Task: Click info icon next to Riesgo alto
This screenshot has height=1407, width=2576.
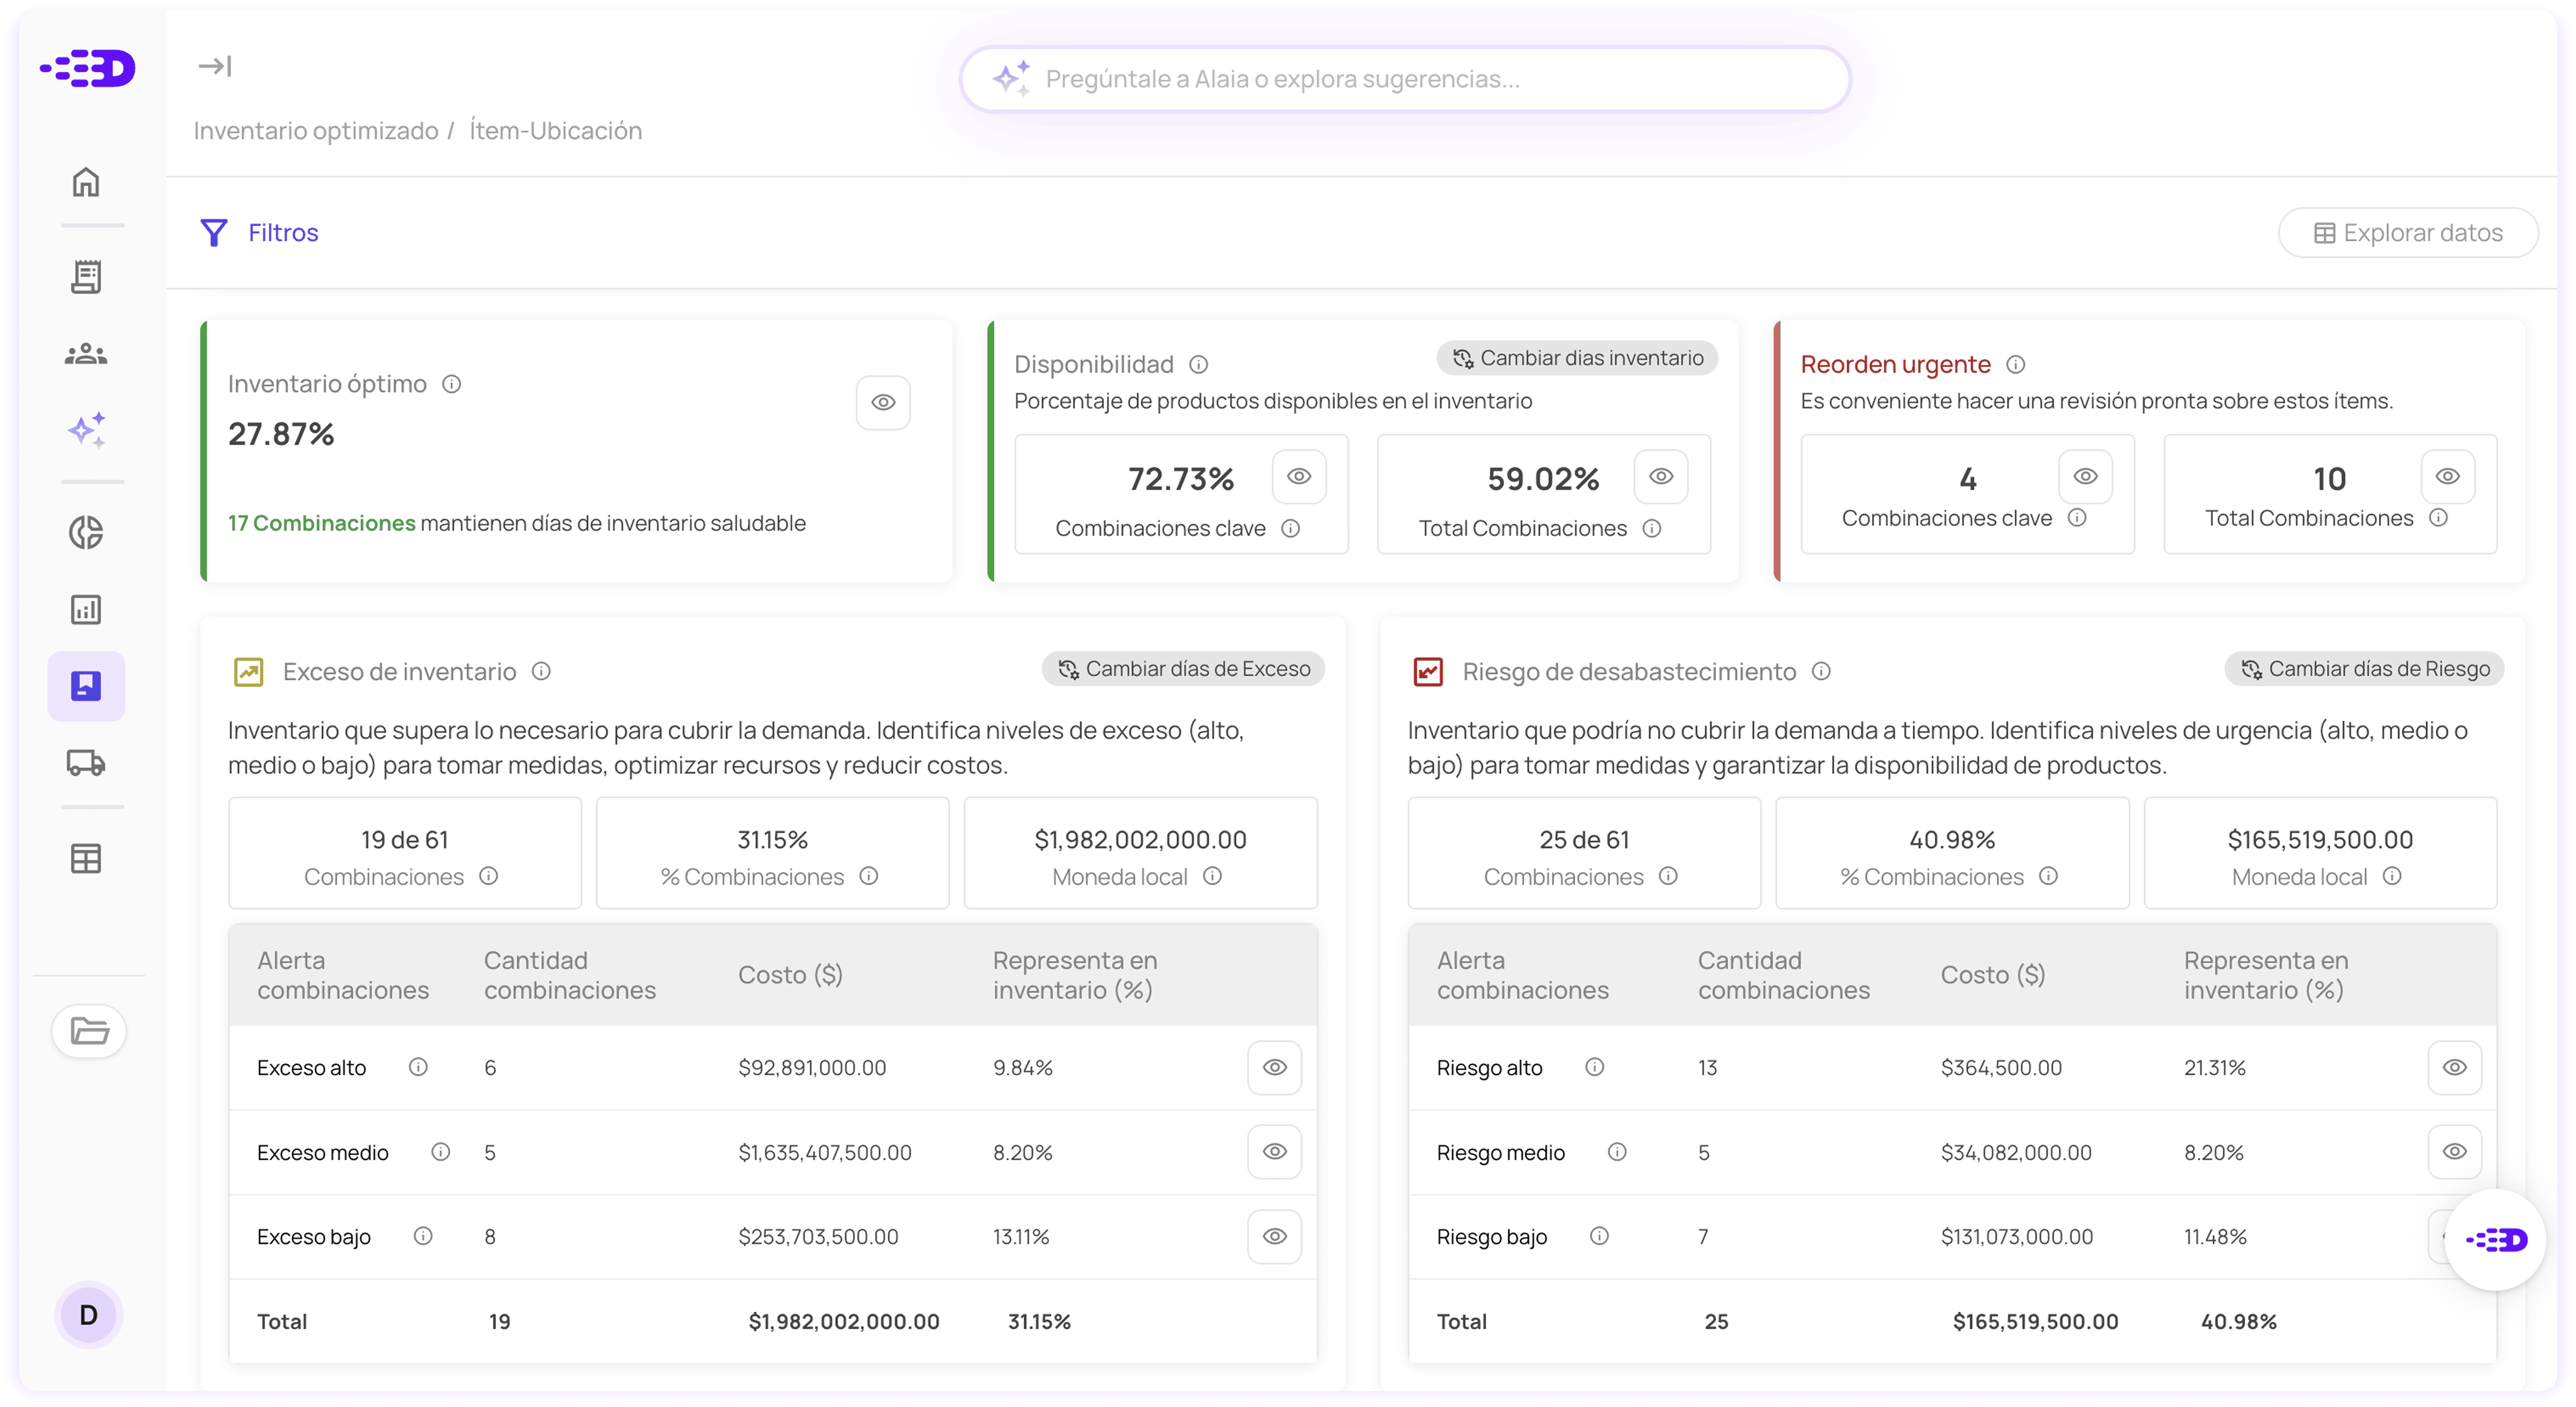Action: (x=1594, y=1067)
